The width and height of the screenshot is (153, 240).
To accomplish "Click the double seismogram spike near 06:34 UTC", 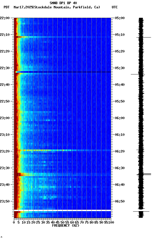I will (144, 174).
